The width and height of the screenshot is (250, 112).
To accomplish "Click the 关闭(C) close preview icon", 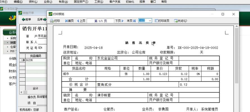I will 176,21.
